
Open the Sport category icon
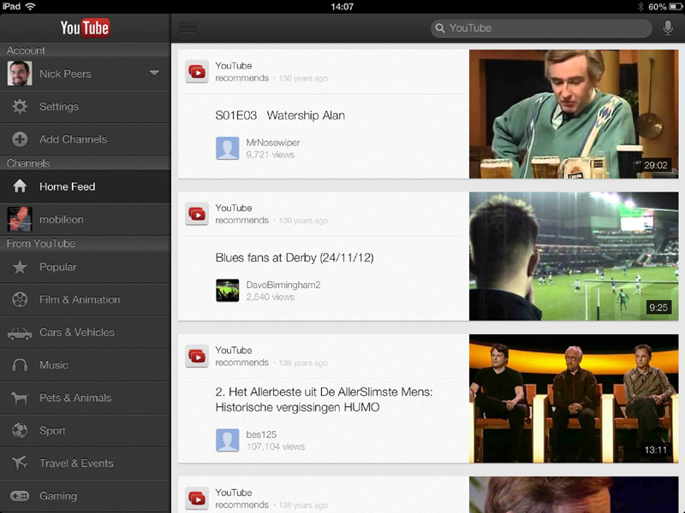point(19,431)
